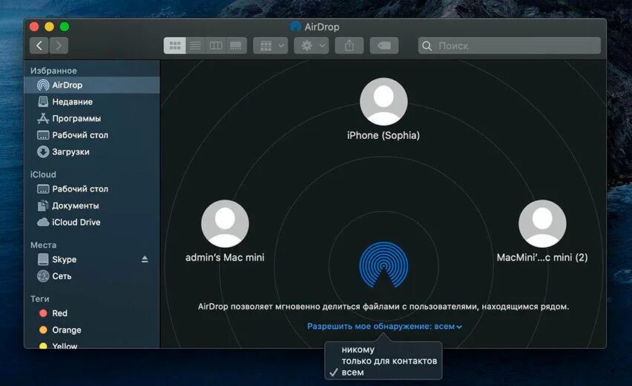This screenshot has width=632, height=386.
Task: Select the Red tag
Action: click(92, 313)
